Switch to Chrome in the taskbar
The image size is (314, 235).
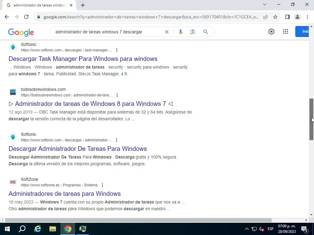(68, 229)
